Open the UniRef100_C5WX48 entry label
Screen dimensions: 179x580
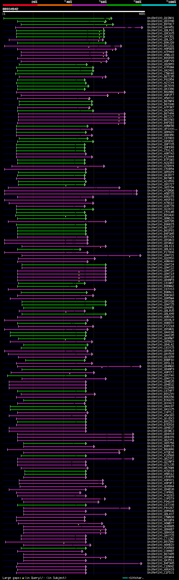click(x=161, y=73)
